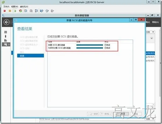Click the 关闭 button in the wizard

[123, 114]
